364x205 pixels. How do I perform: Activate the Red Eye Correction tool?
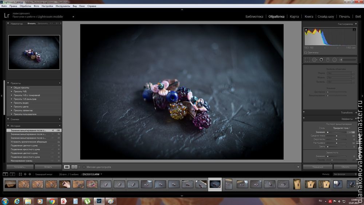click(x=321, y=60)
